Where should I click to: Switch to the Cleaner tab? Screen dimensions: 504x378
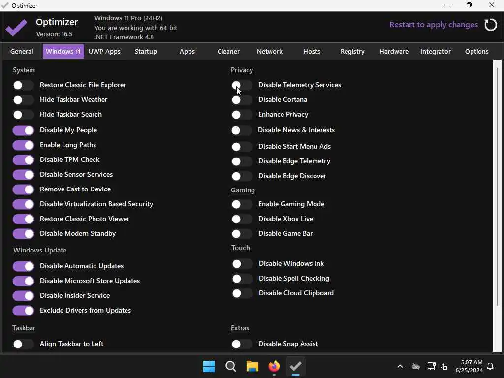click(228, 51)
